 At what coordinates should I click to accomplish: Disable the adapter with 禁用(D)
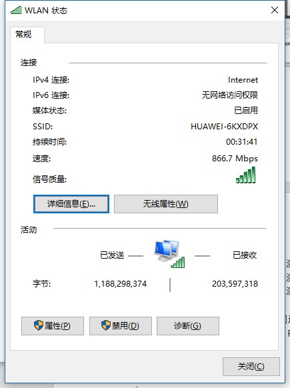[x=121, y=326]
